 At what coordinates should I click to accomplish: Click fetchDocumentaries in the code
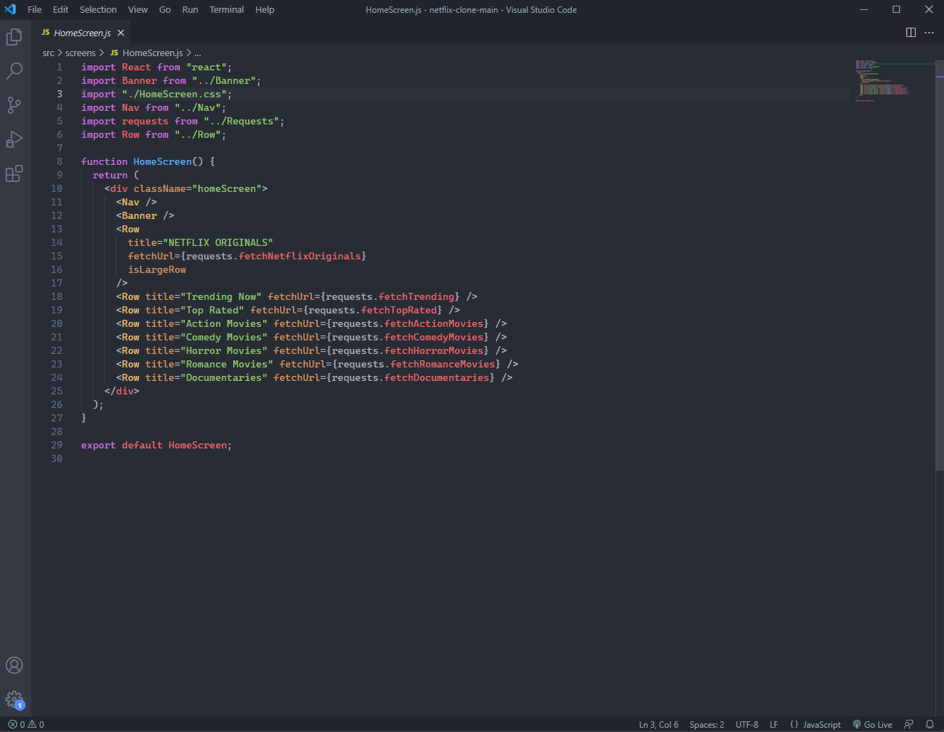click(x=436, y=377)
